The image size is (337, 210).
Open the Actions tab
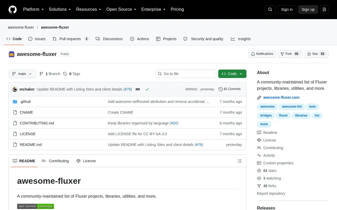140,39
